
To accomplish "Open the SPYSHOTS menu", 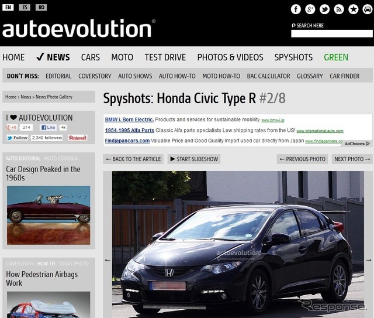I will click(293, 57).
